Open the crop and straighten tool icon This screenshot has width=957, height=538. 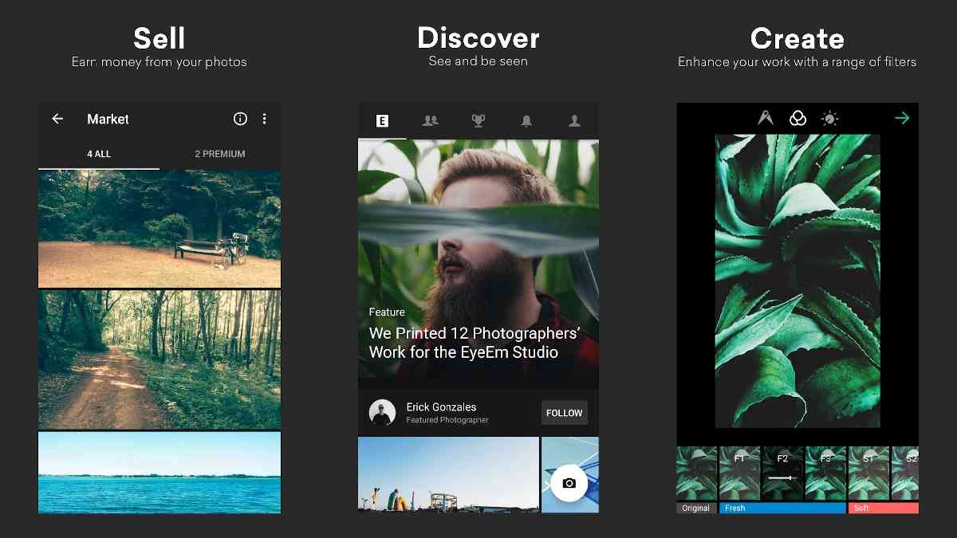766,119
